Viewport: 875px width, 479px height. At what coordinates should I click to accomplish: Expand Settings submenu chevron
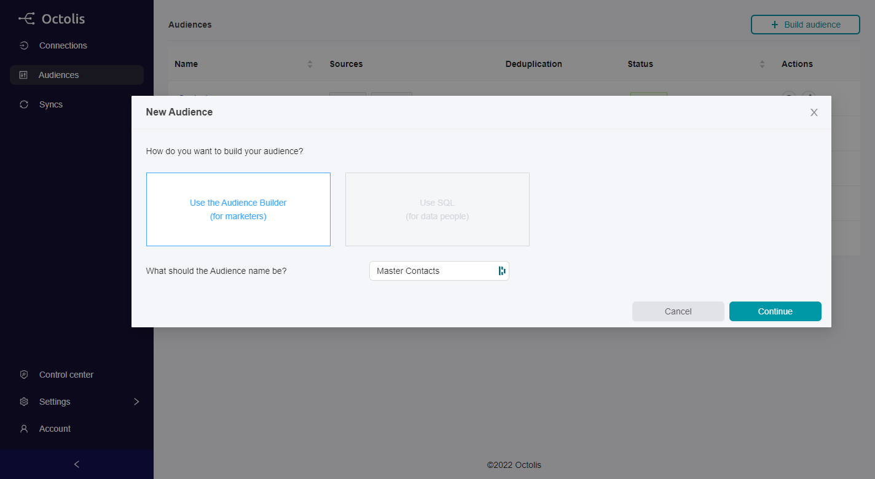coord(136,402)
